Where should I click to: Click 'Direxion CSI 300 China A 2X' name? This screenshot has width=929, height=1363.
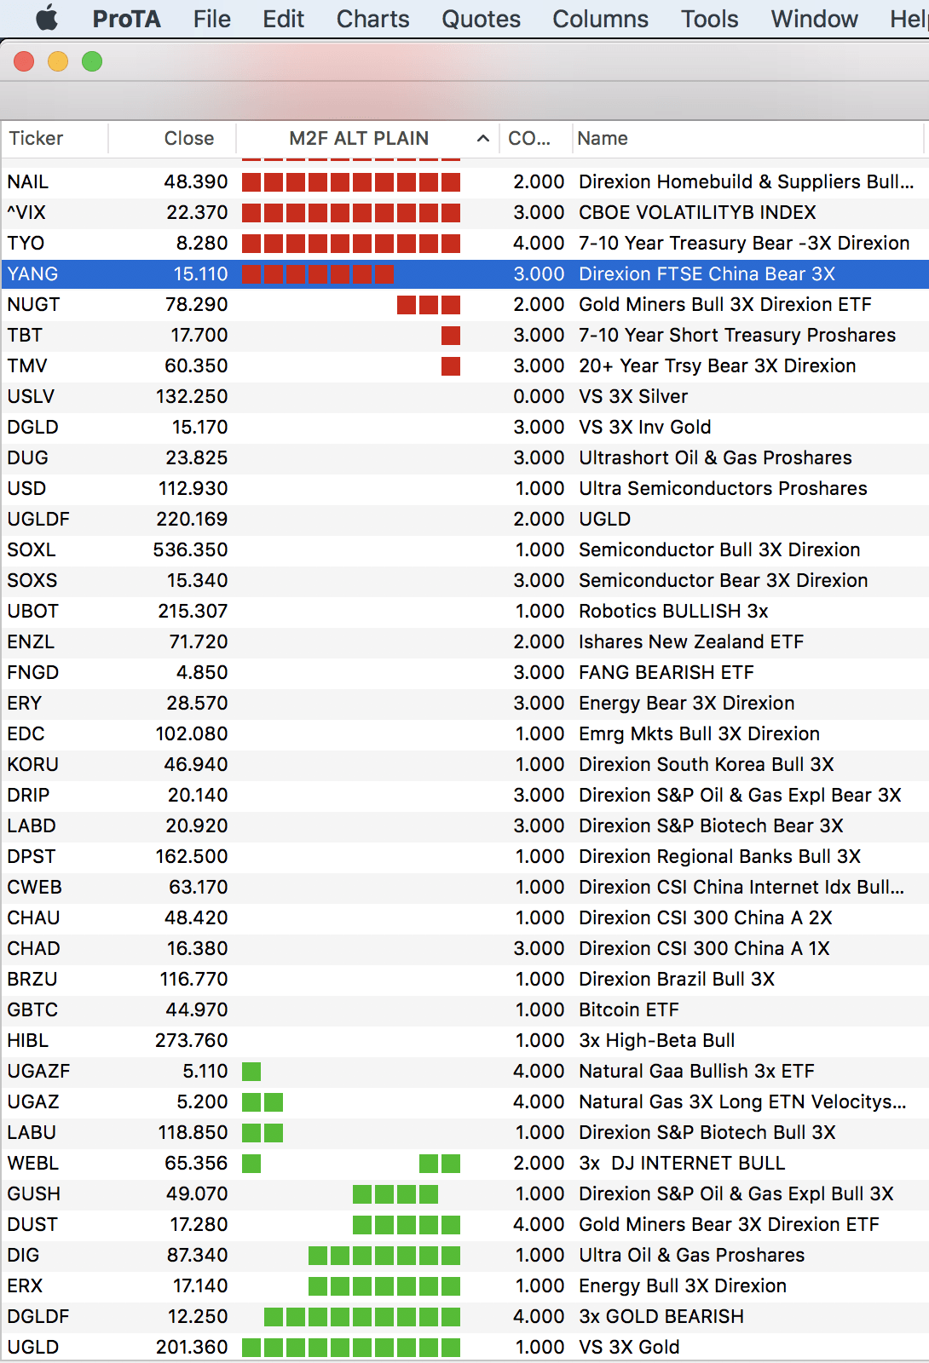(706, 917)
